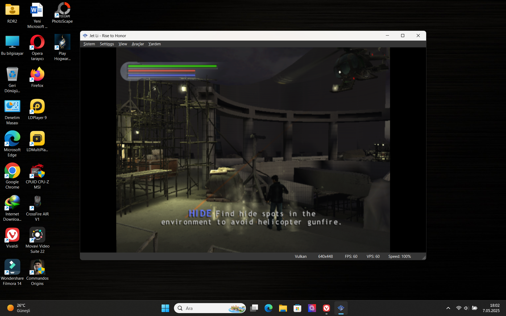Open battery status tray icon
The image size is (506, 316).
tap(475, 308)
